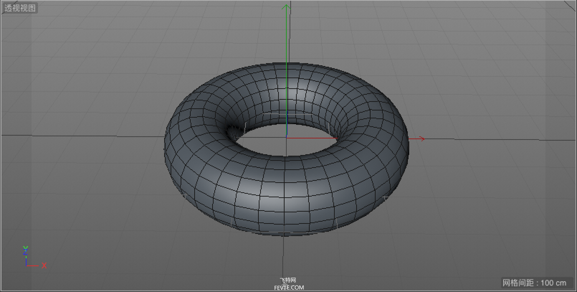This screenshot has width=577, height=292.
Task: Click the XYZ world axis indicator
Action: coord(34,257)
